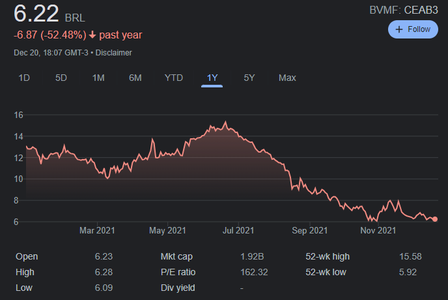Click the Jul 2021 axis label

238,230
